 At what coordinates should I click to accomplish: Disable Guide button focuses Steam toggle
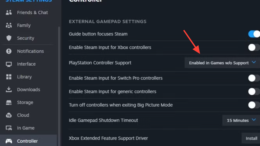tap(254, 34)
